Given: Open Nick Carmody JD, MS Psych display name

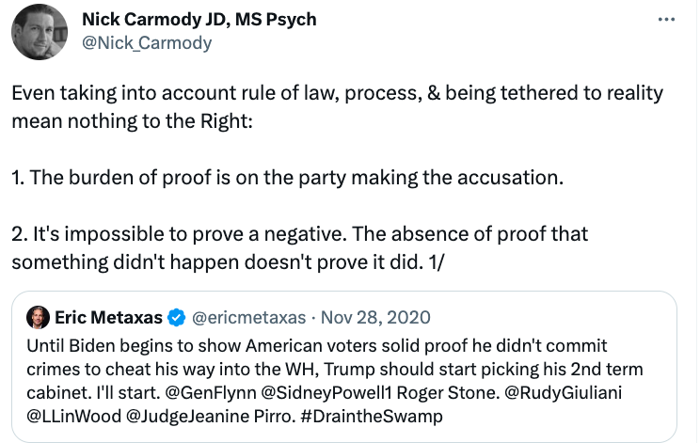Looking at the screenshot, I should pyautogui.click(x=199, y=19).
